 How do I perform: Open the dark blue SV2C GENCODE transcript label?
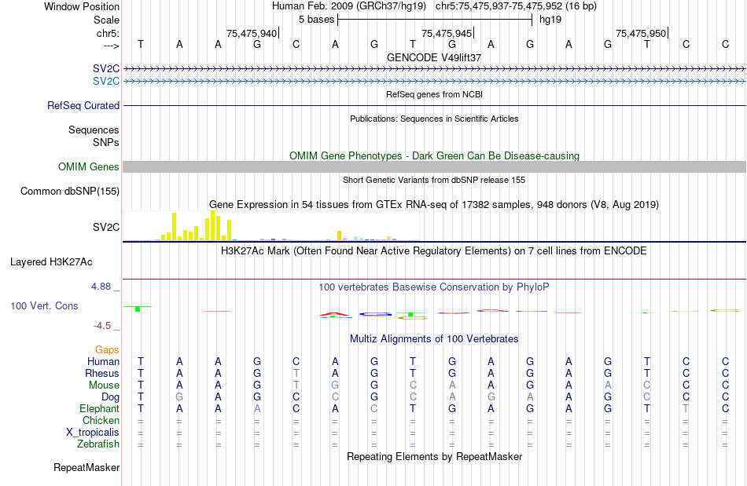(x=106, y=68)
